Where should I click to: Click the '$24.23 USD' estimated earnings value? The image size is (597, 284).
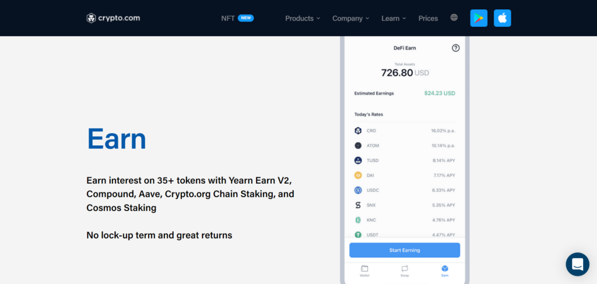[440, 93]
